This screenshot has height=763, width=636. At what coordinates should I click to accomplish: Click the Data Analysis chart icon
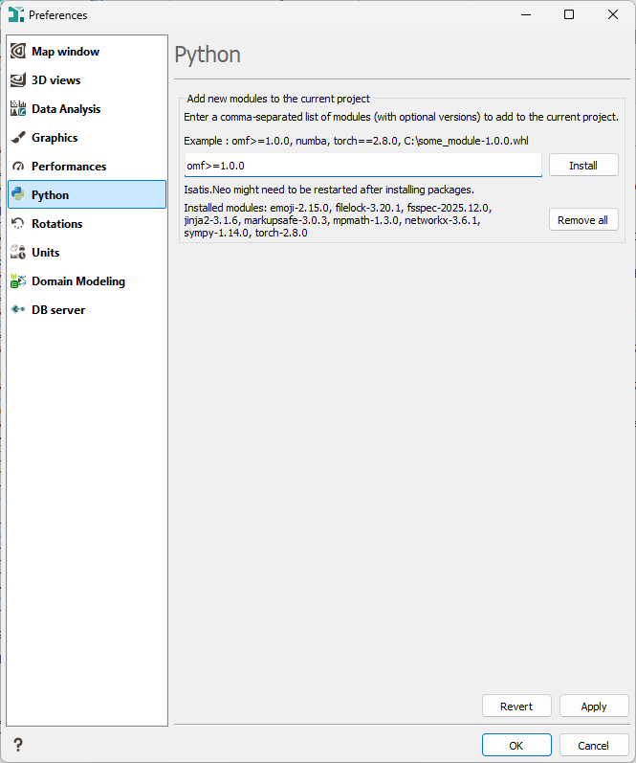[x=17, y=109]
